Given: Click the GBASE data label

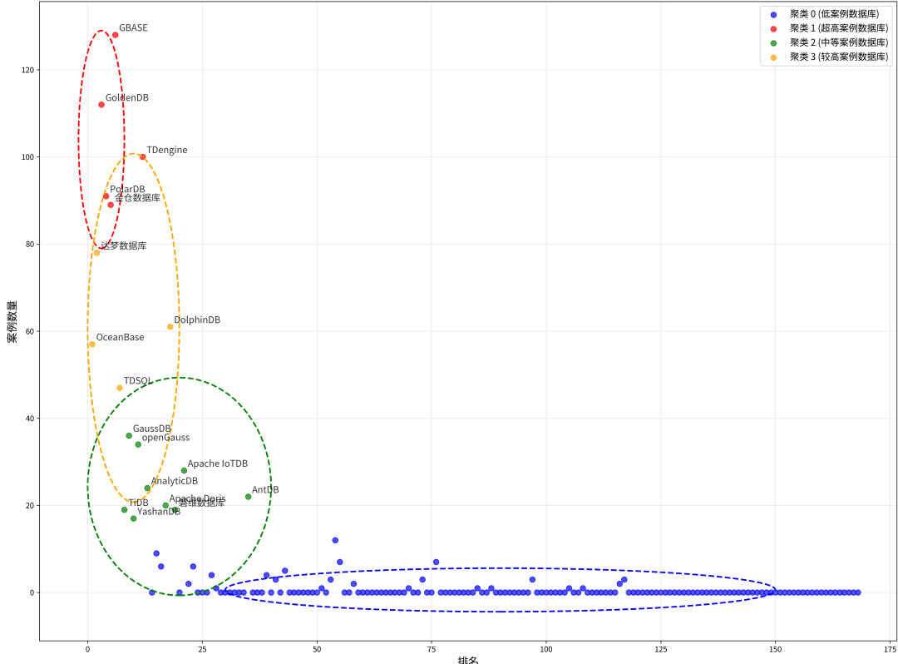Looking at the screenshot, I should (133, 27).
